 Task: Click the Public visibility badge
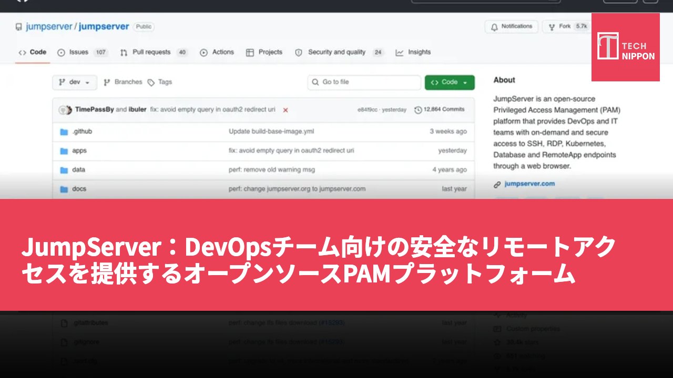pos(144,27)
